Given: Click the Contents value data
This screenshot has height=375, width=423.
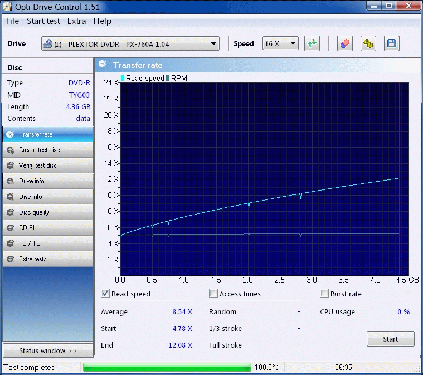Looking at the screenshot, I should (x=83, y=119).
